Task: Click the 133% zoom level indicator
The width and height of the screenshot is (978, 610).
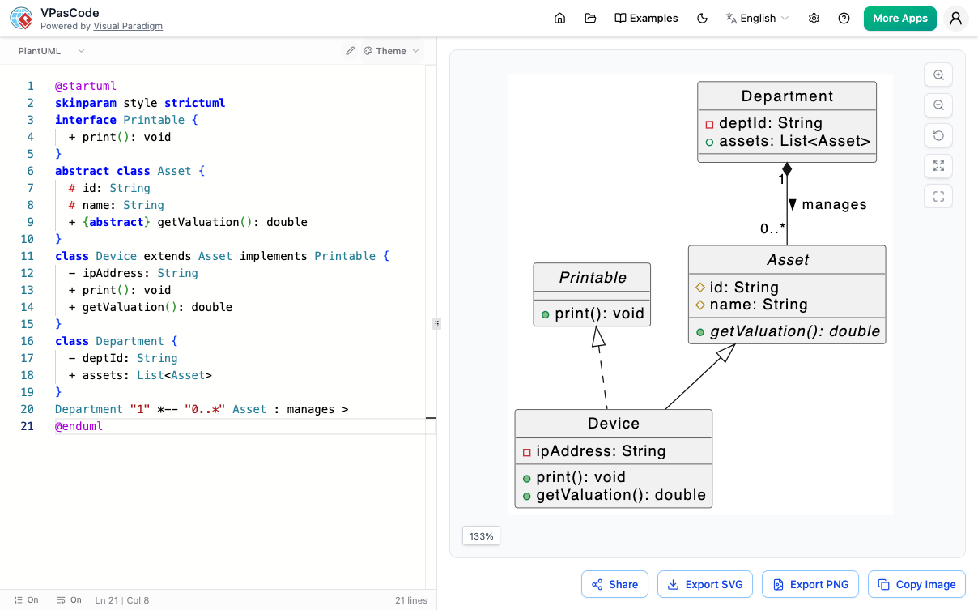Action: point(481,536)
